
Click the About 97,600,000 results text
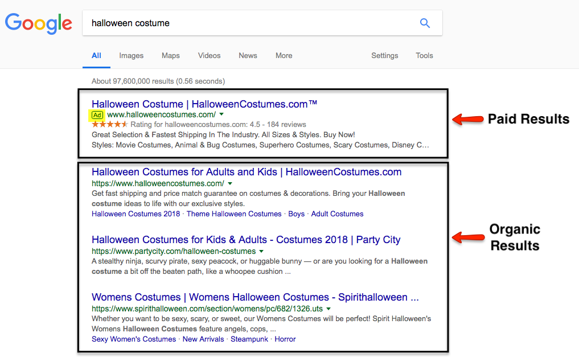(158, 81)
